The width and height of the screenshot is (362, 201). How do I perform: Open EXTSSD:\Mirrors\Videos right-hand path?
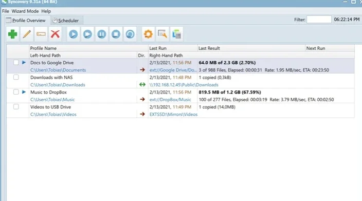coord(173,114)
